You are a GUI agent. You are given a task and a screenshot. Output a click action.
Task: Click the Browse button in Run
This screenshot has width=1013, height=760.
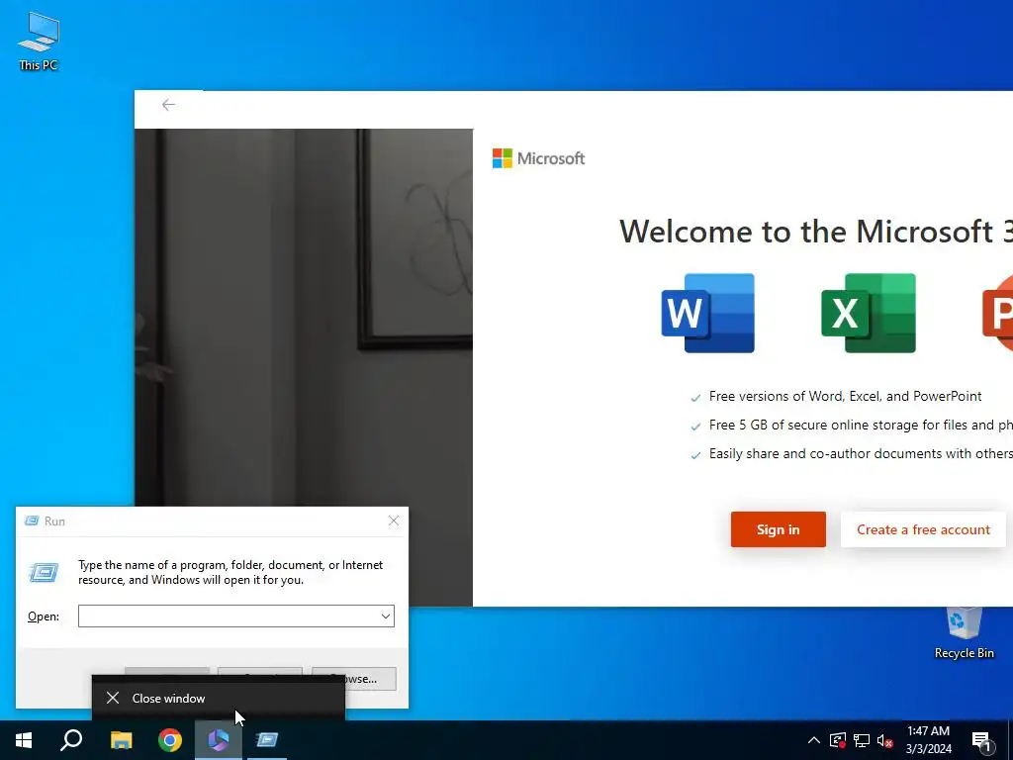click(354, 679)
